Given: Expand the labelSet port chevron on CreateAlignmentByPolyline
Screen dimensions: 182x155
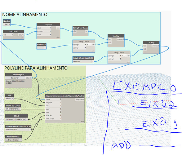Looking at the screenshot, I should pyautogui.click(x=60, y=115).
